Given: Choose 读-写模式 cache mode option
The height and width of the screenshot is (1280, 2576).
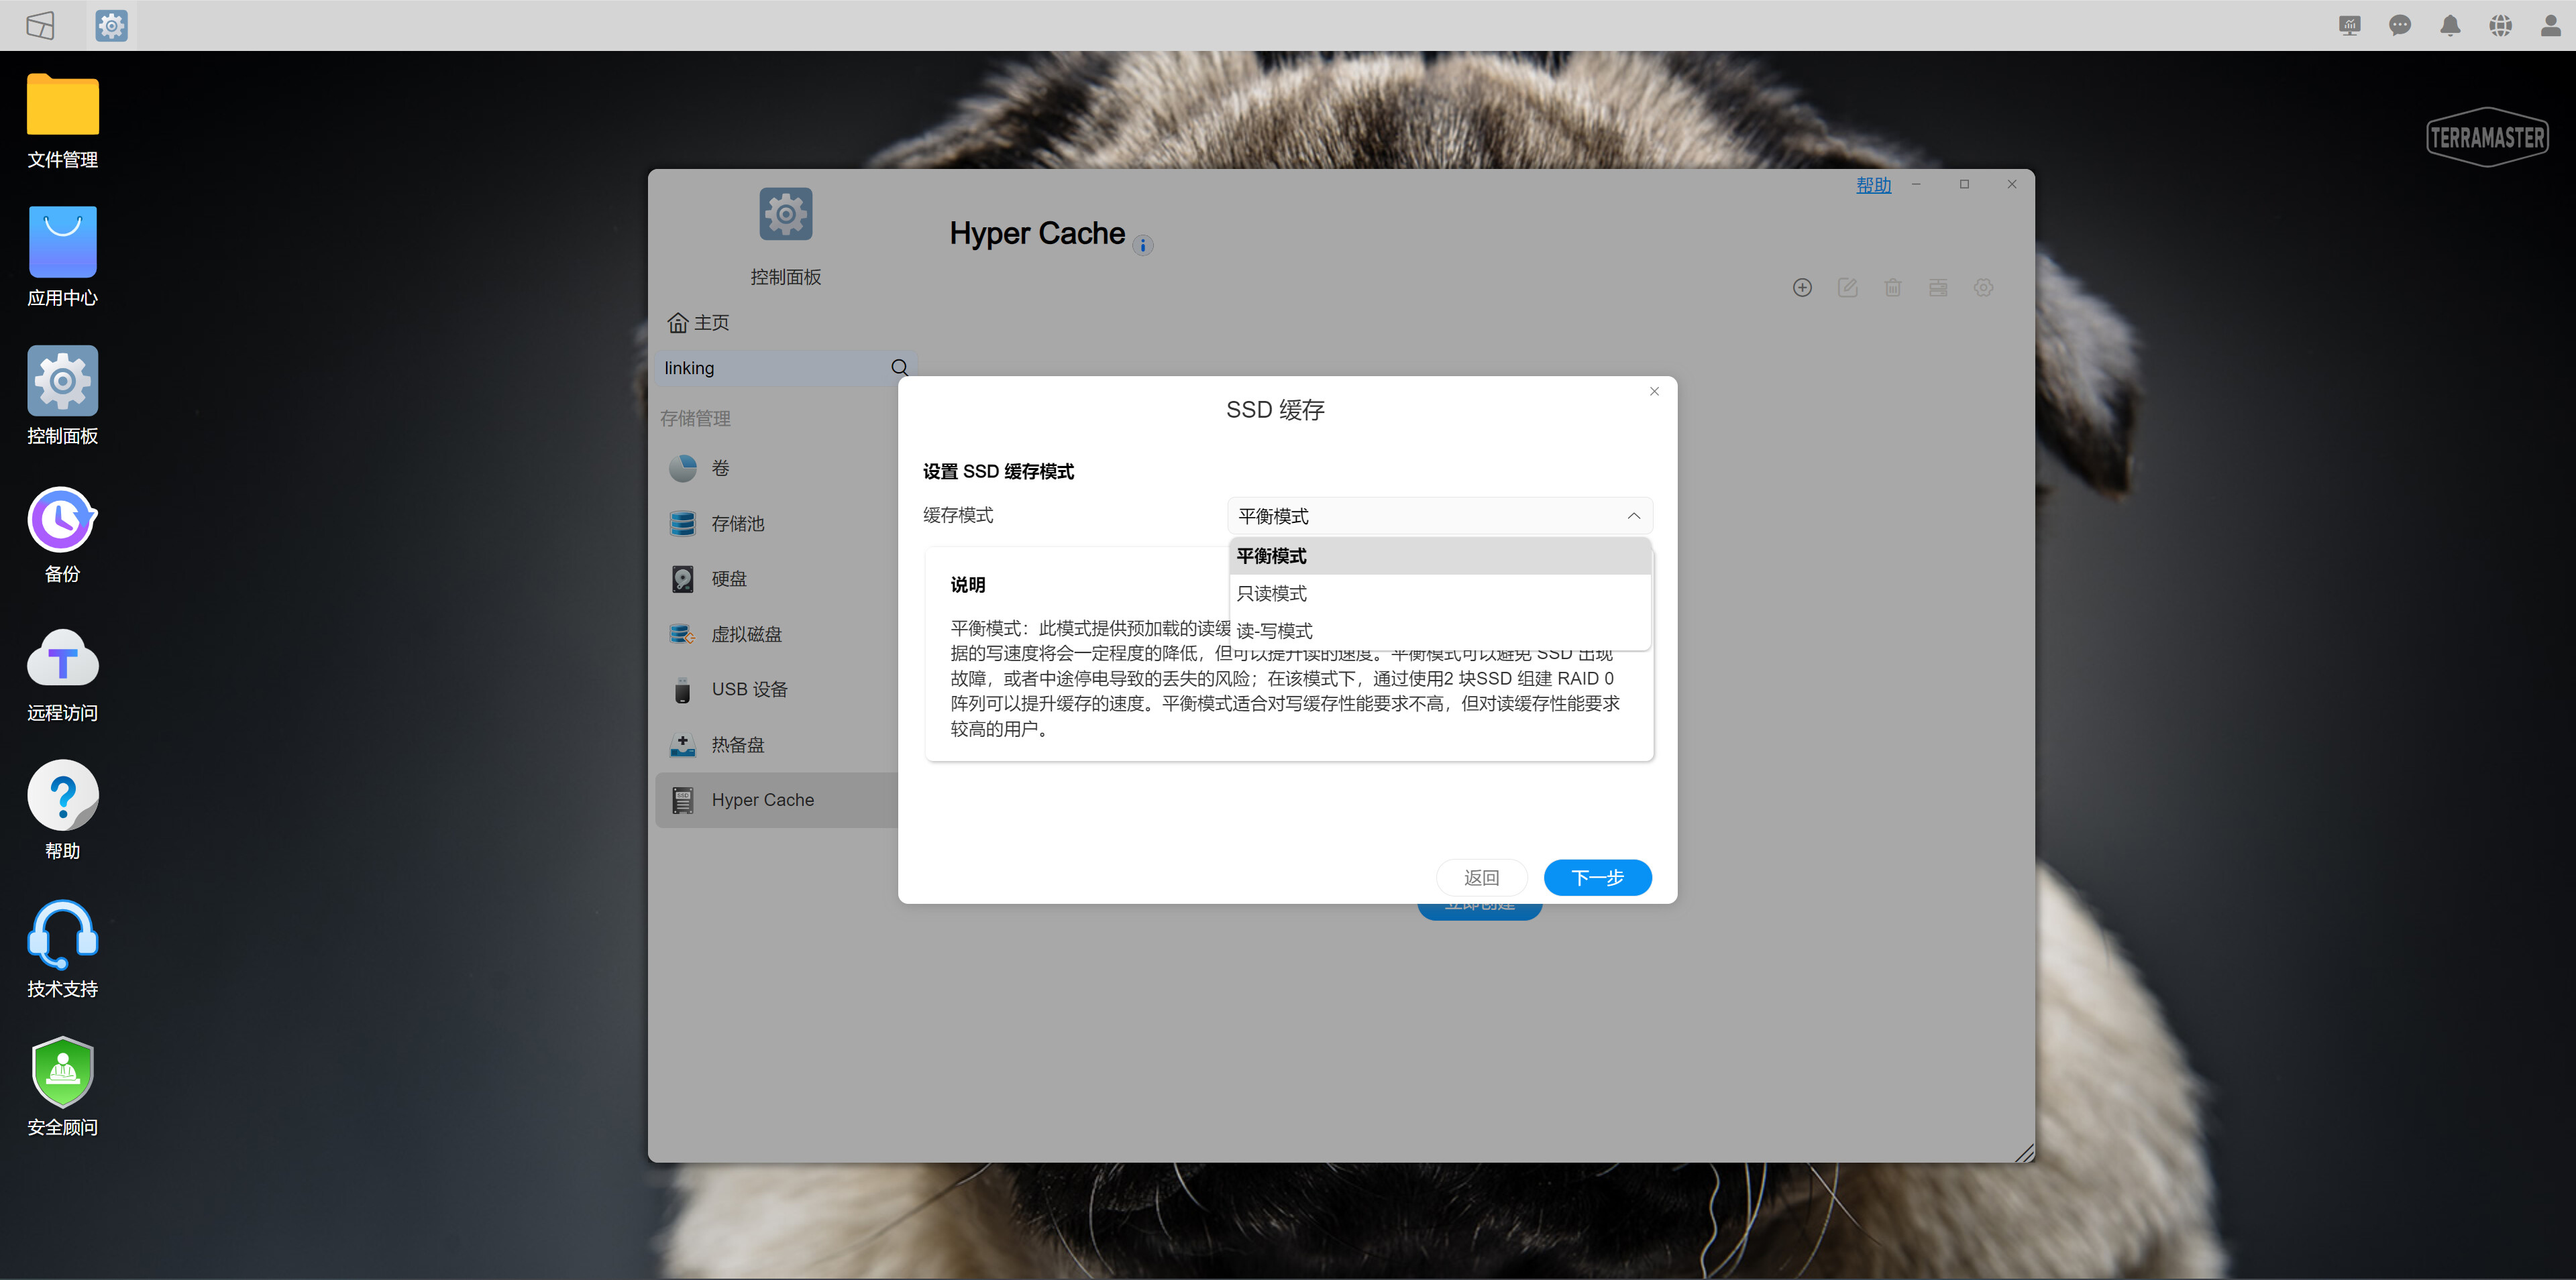Looking at the screenshot, I should tap(1274, 630).
